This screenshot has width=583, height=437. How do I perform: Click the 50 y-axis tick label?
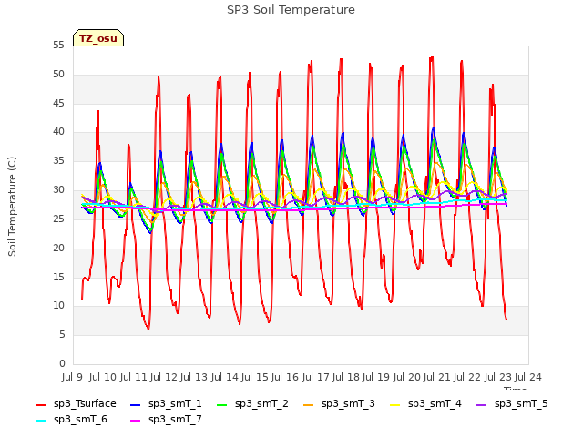pos(58,75)
